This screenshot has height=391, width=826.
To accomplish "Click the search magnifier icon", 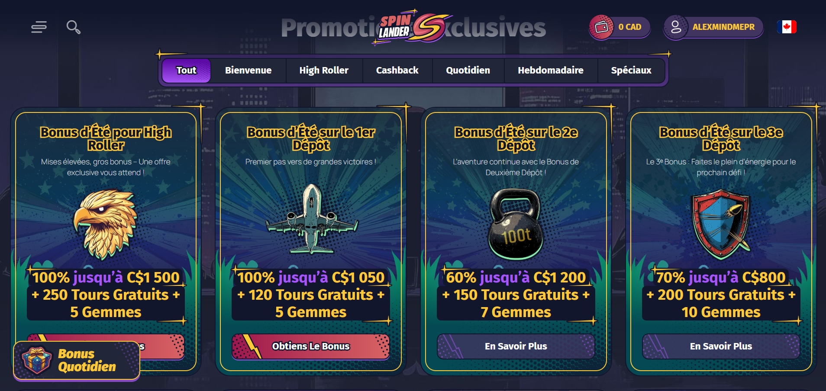I will point(73,27).
